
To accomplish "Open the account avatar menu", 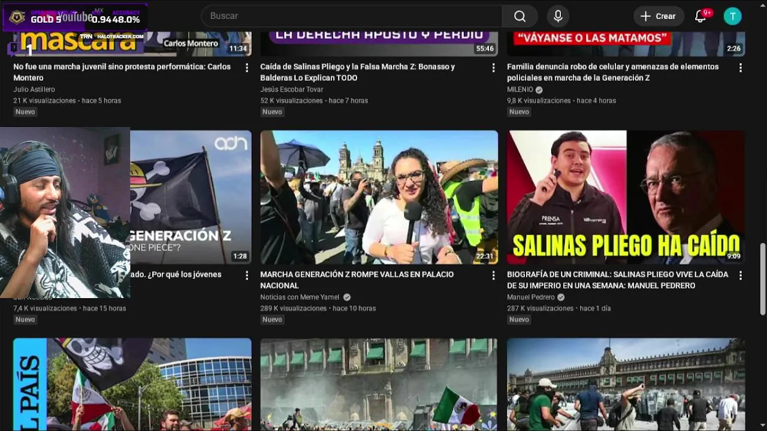I will pos(732,16).
